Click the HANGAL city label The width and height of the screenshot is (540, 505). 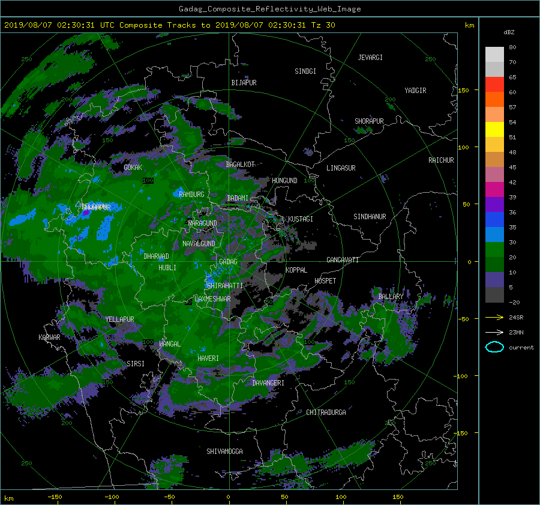click(169, 344)
